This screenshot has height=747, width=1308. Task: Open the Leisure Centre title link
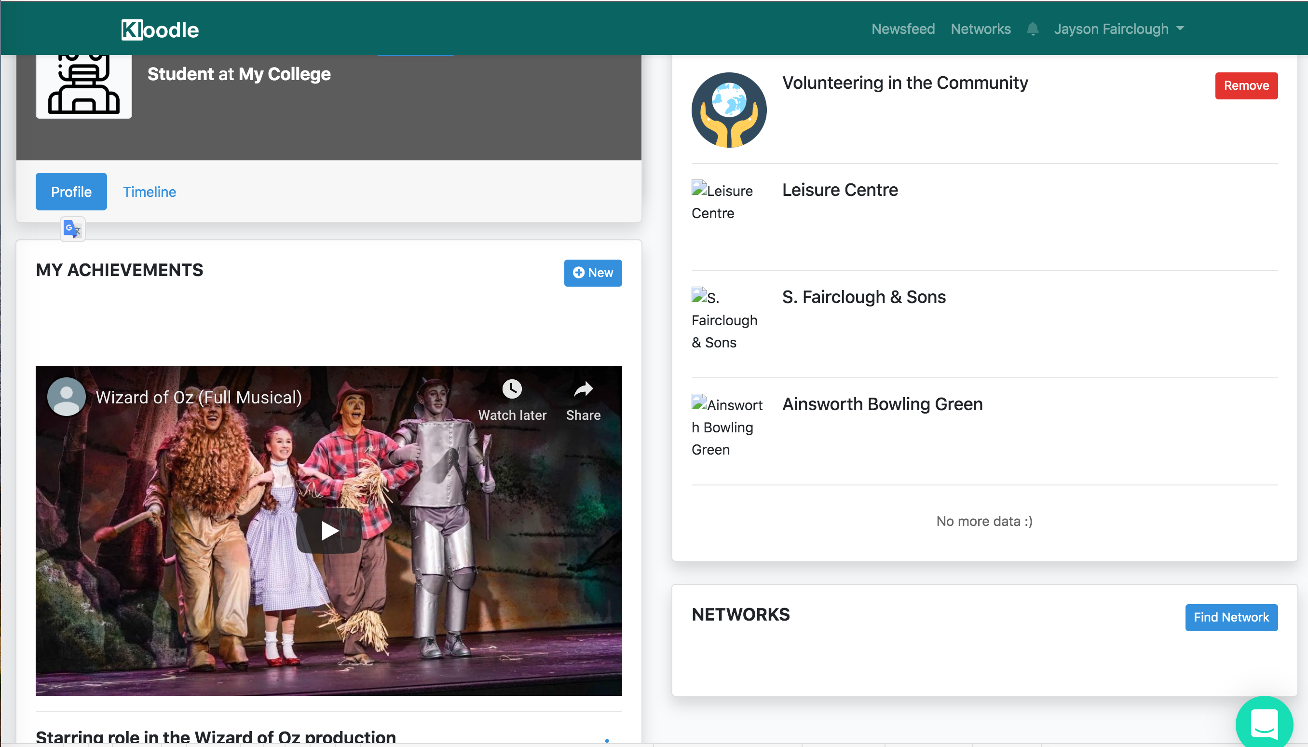click(840, 190)
